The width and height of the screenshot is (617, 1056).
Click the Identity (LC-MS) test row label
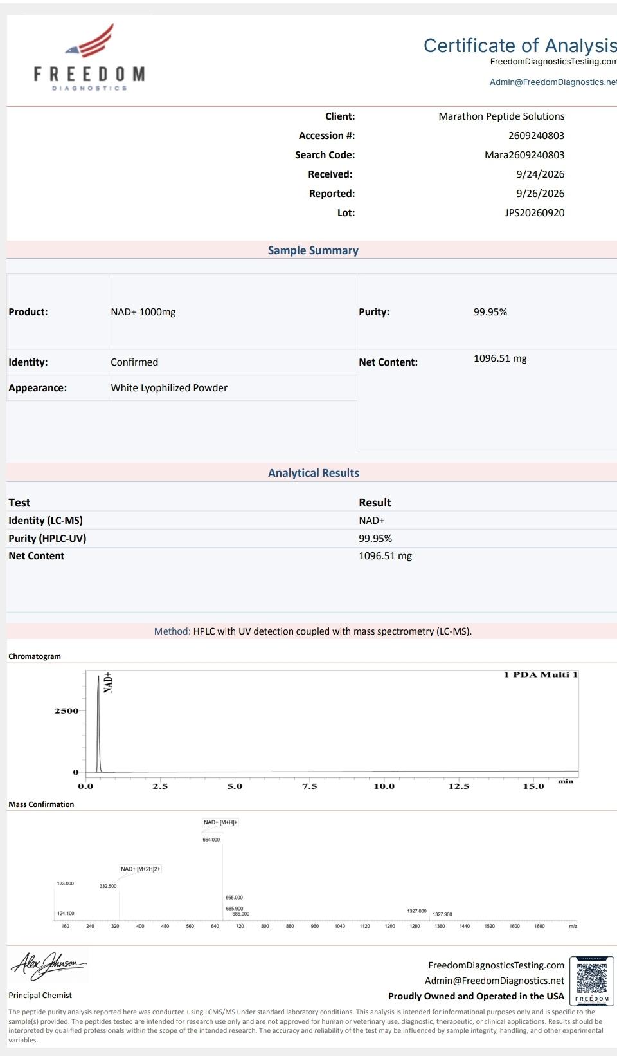(46, 521)
